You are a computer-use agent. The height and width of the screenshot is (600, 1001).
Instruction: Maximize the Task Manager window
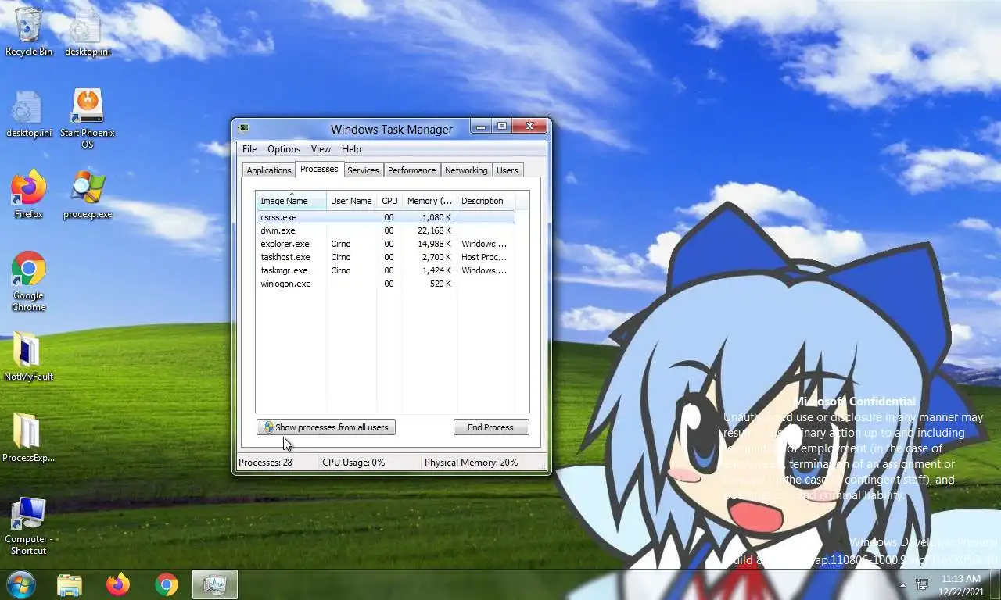(502, 126)
